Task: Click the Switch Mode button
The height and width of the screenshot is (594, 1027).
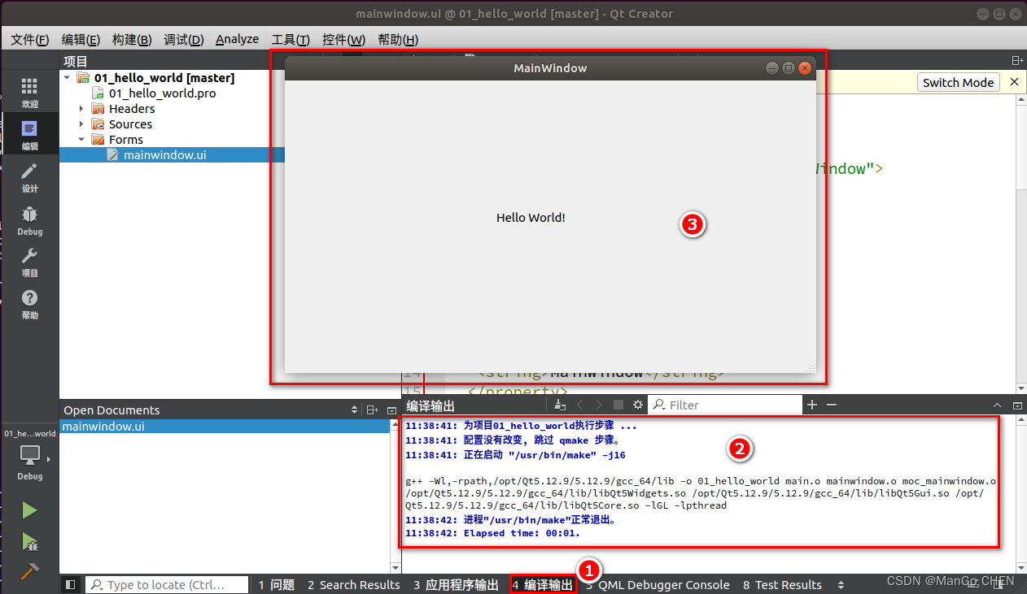Action: (958, 82)
